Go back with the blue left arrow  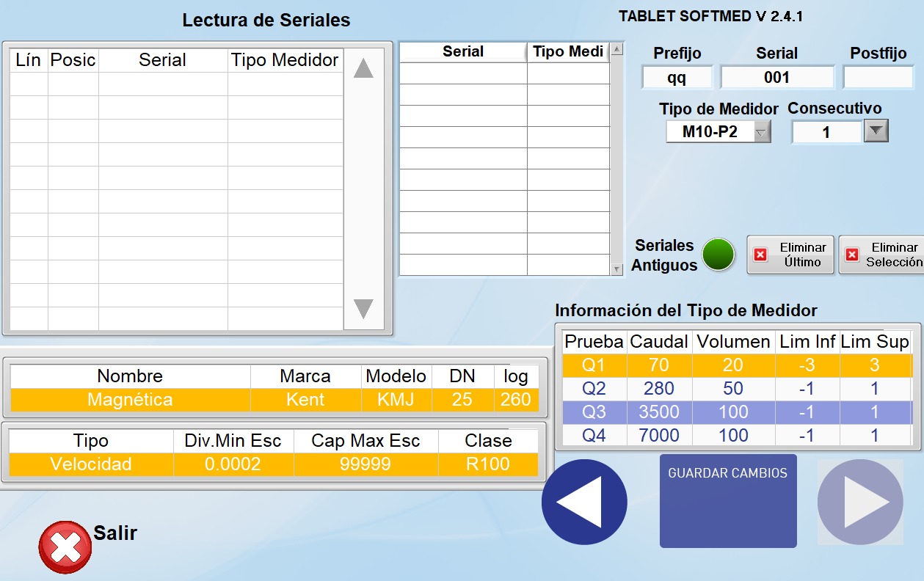(x=584, y=503)
